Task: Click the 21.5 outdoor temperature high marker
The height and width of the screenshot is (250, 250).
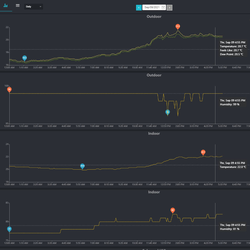Action: (x=178, y=26)
